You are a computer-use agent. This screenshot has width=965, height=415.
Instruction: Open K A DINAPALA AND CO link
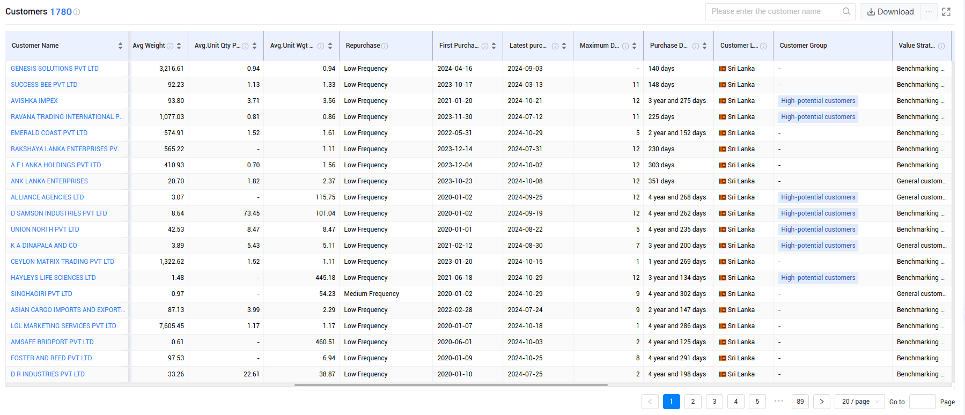[x=44, y=246]
